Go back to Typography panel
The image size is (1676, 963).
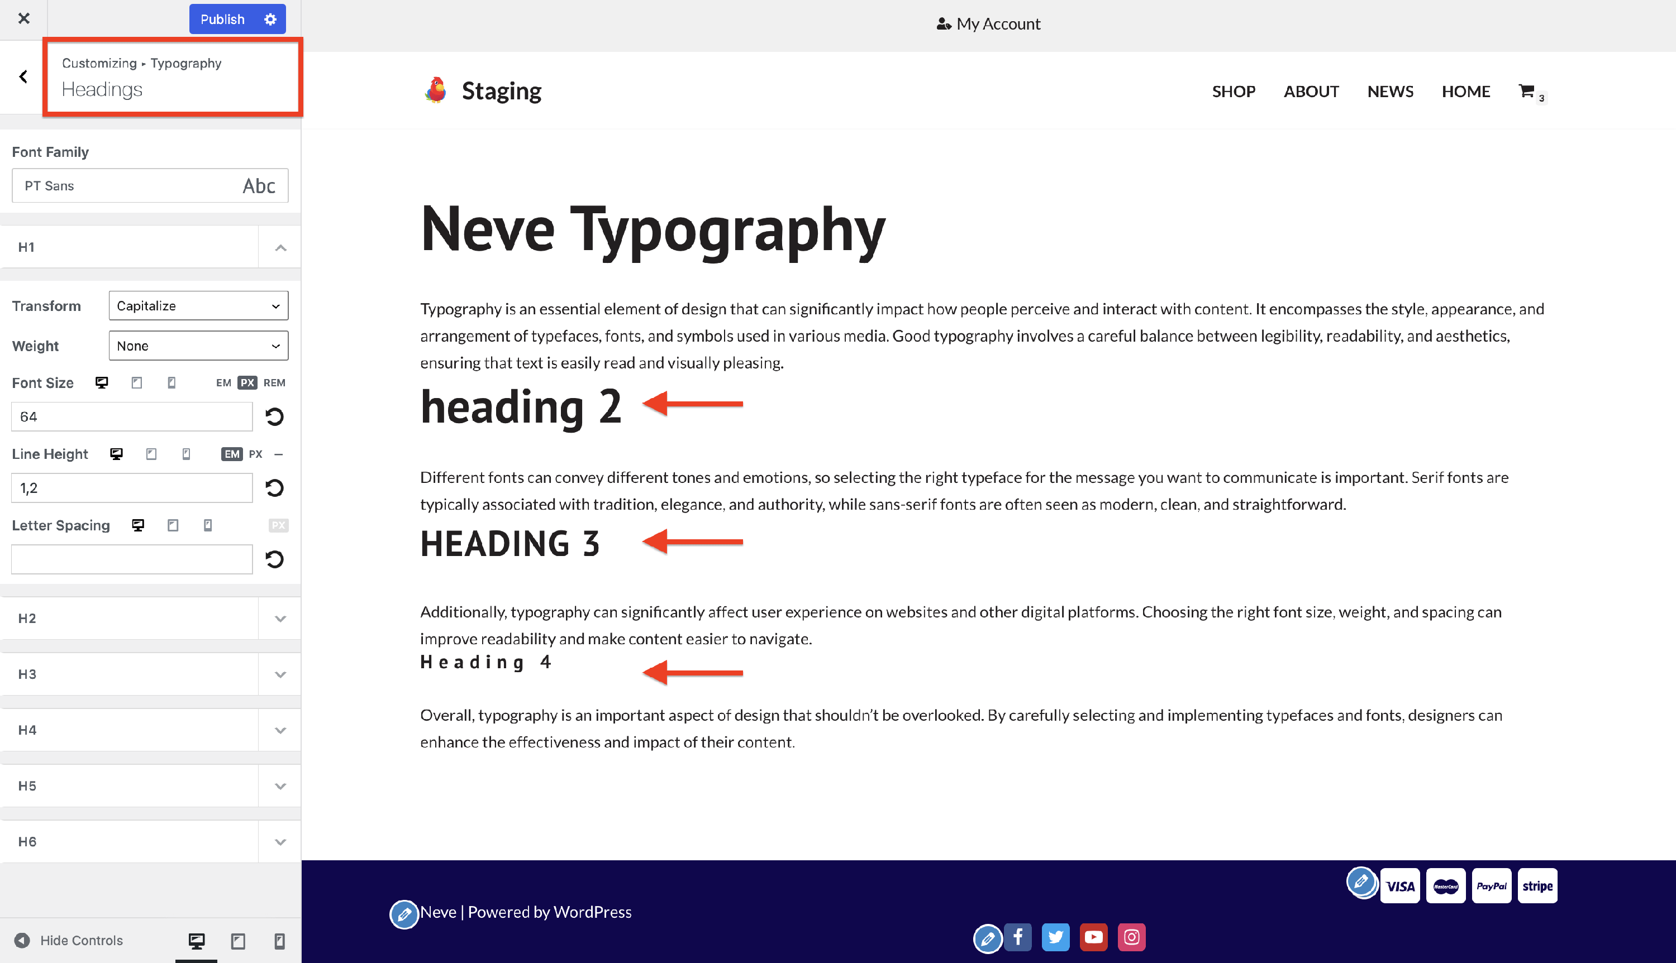click(23, 76)
